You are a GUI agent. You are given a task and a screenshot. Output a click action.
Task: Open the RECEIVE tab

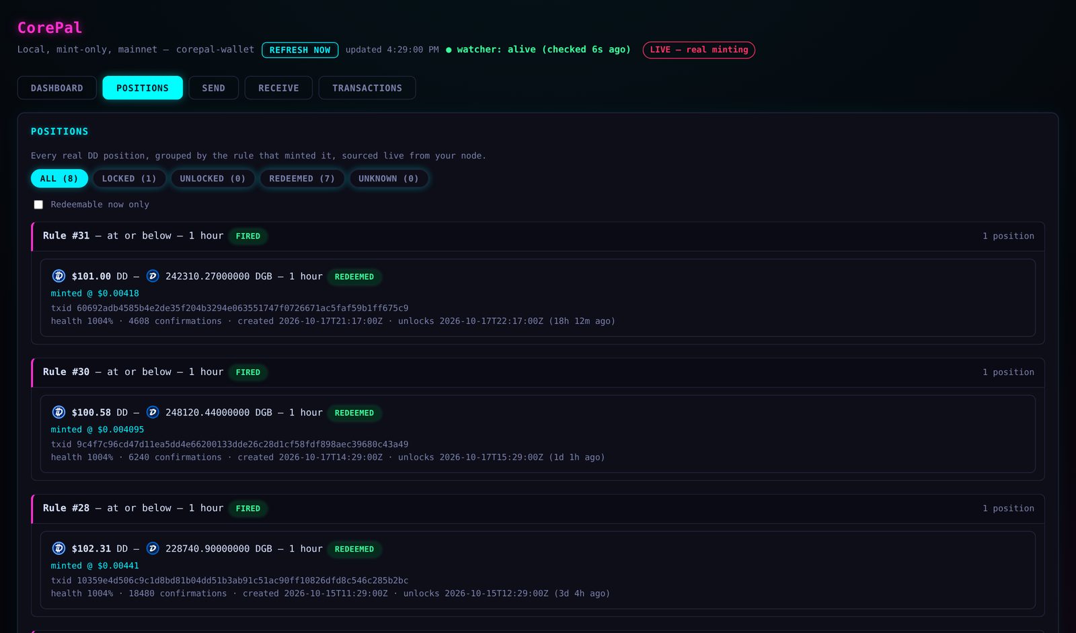pyautogui.click(x=278, y=88)
